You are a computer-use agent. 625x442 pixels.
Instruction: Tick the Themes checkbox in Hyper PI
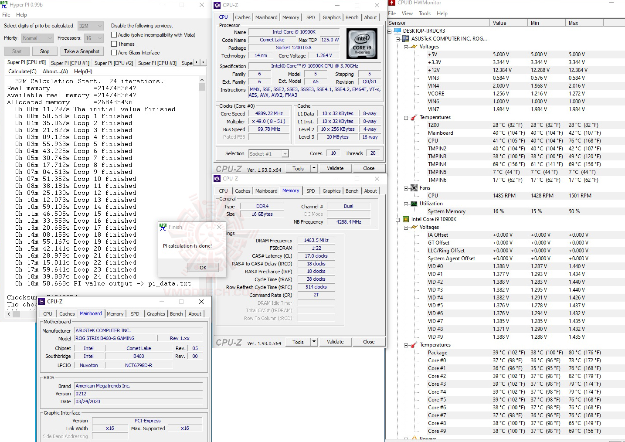tap(114, 44)
